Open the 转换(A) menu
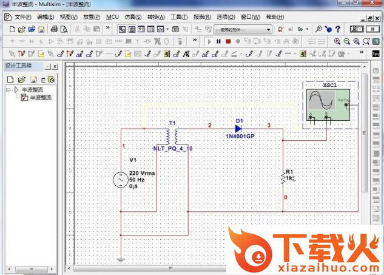 (x=157, y=17)
